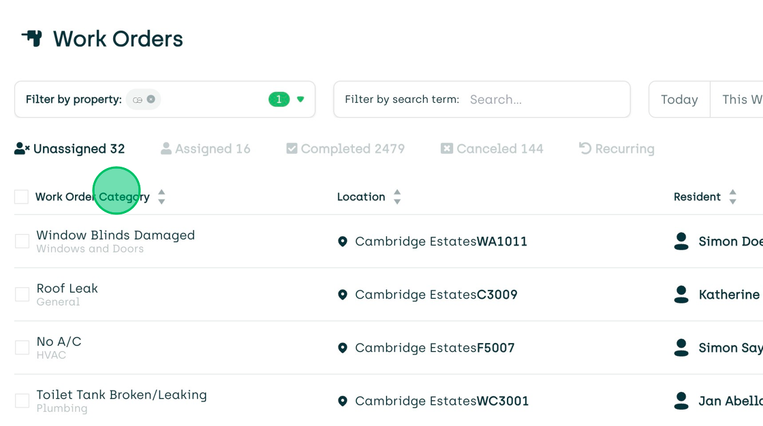
Task: Check the Toilet Tank Broken/Leaking row checkbox
Action: tap(22, 401)
